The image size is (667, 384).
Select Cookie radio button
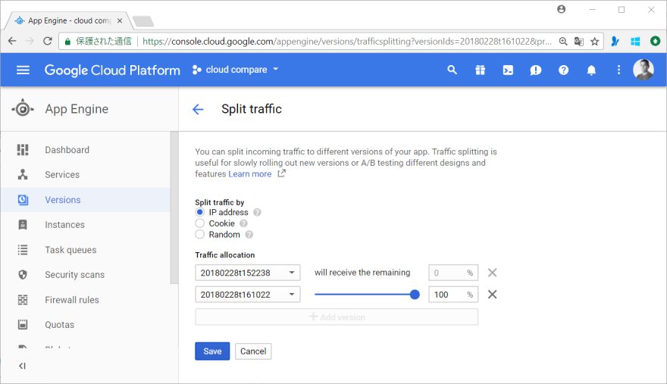point(200,223)
